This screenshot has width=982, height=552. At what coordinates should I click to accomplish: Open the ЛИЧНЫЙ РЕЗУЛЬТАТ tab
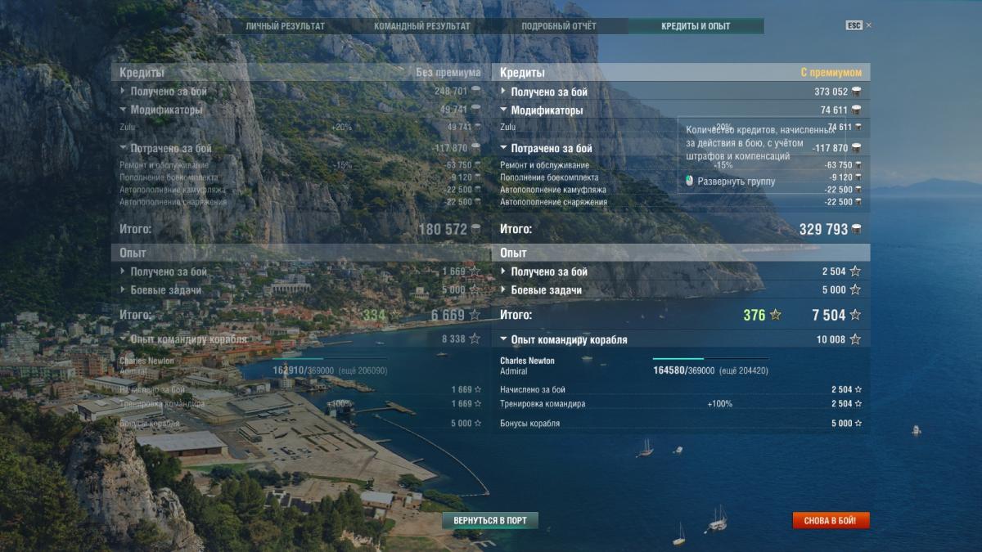click(x=285, y=26)
